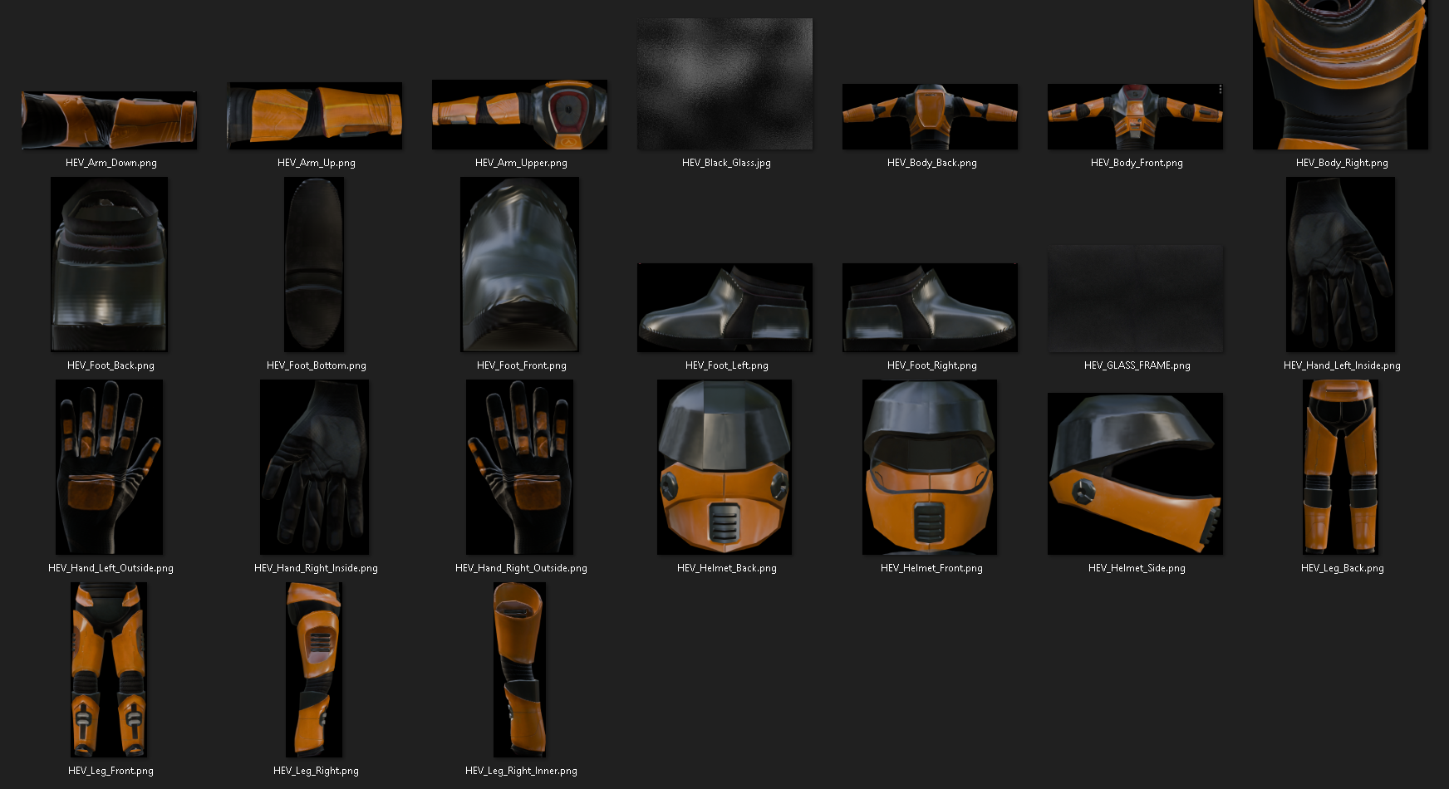1449x789 pixels.
Task: Click the HEV_Body_Front.png name text
Action: pos(1137,163)
